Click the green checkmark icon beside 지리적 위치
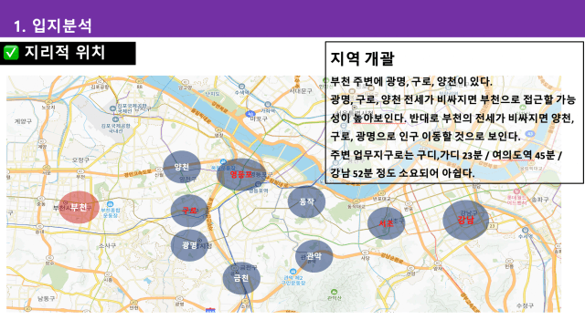Viewport: 585px width, 330px height. click(11, 53)
